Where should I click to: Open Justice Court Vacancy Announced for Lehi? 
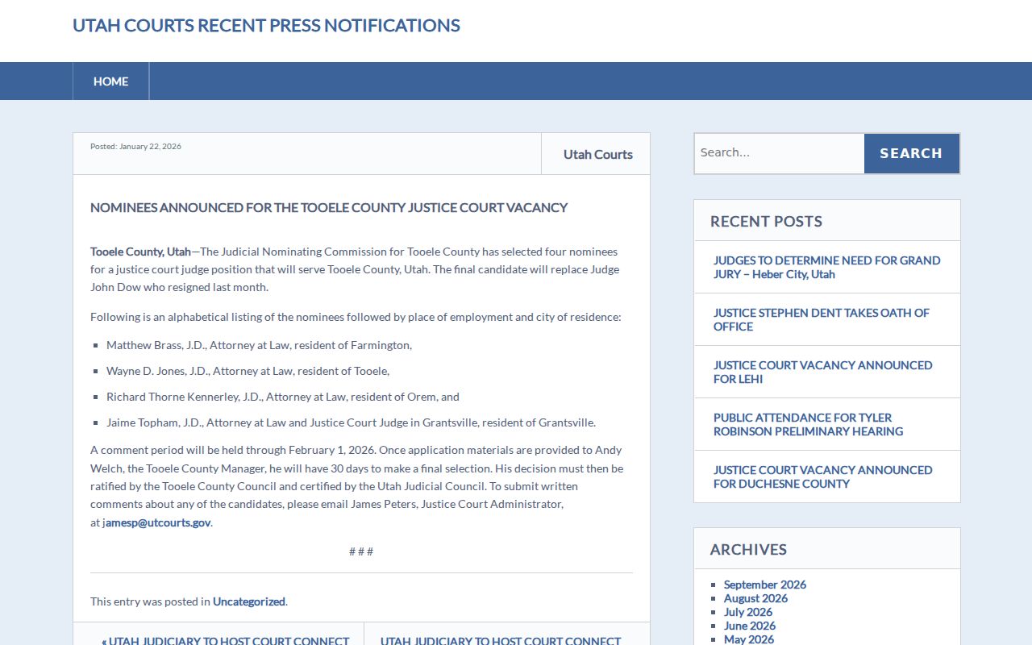[x=822, y=372]
